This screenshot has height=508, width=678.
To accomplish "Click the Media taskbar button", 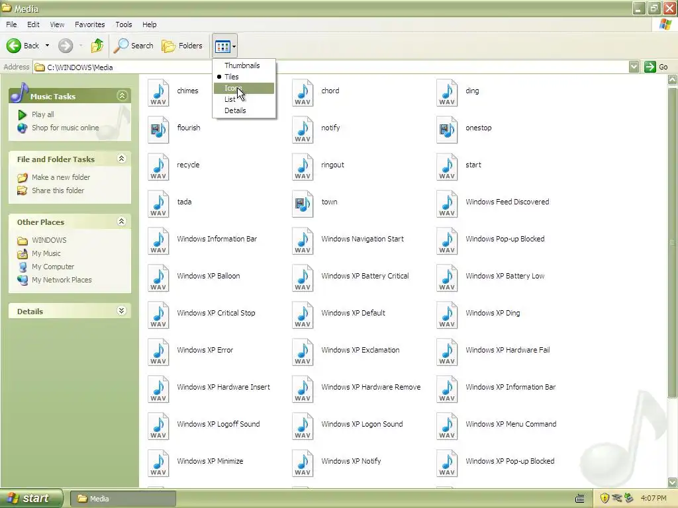I will coord(122,499).
